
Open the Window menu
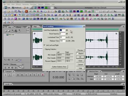point(47,4)
